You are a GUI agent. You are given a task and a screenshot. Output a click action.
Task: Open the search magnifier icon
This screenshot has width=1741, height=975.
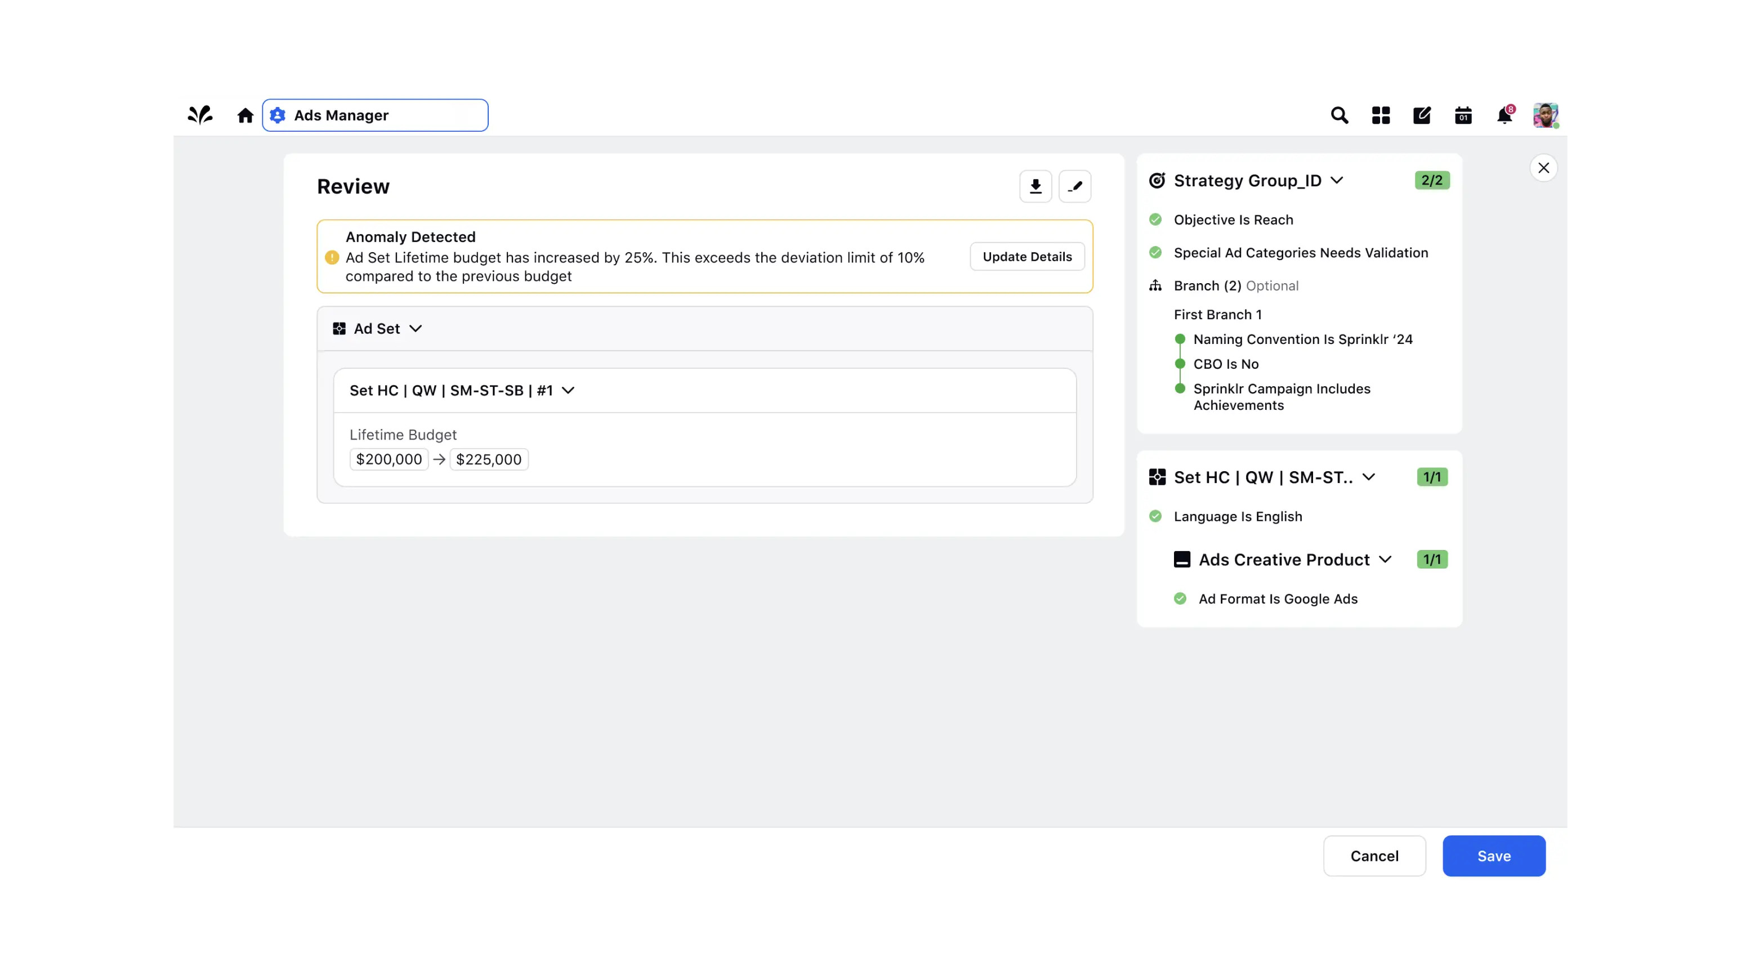(x=1340, y=115)
